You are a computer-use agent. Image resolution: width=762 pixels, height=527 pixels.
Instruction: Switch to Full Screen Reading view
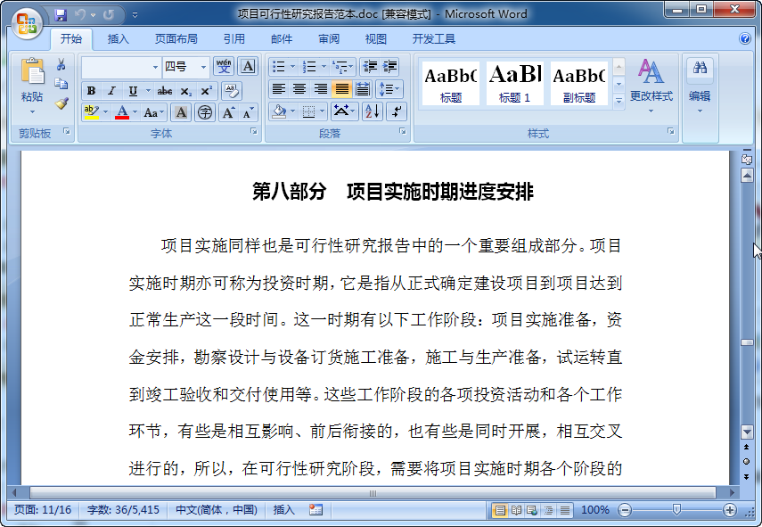coord(516,510)
